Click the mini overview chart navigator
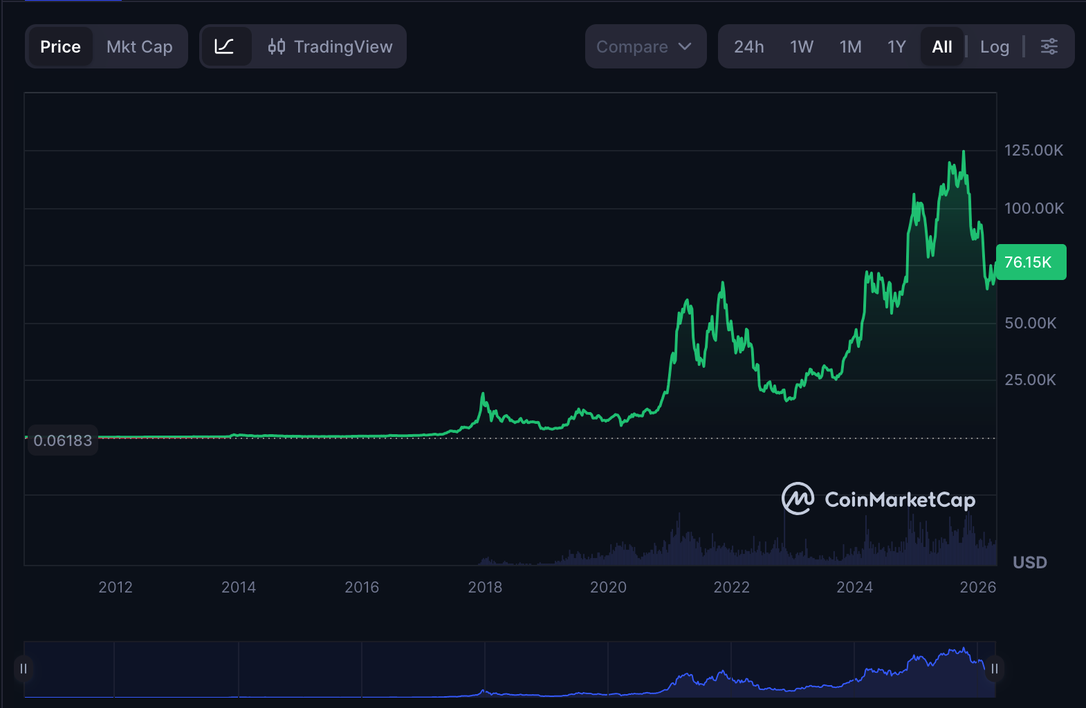The width and height of the screenshot is (1086, 708). (509, 669)
